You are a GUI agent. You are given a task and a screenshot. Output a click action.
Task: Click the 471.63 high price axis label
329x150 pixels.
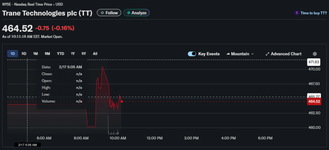point(314,62)
